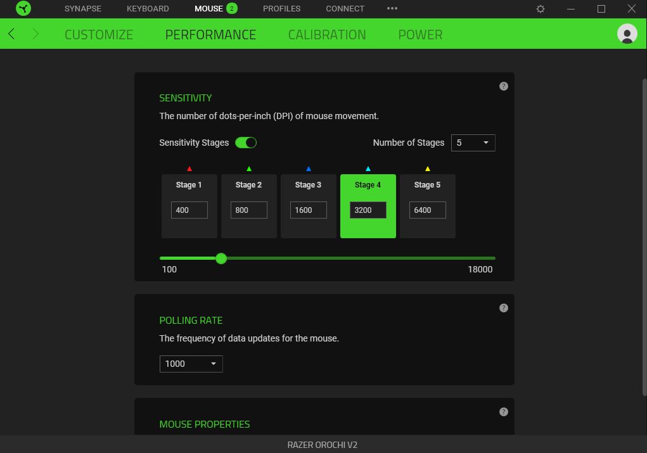Open help for Mouse Properties section
The image size is (647, 453).
click(504, 412)
